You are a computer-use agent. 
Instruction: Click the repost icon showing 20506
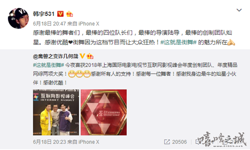(x=167, y=142)
